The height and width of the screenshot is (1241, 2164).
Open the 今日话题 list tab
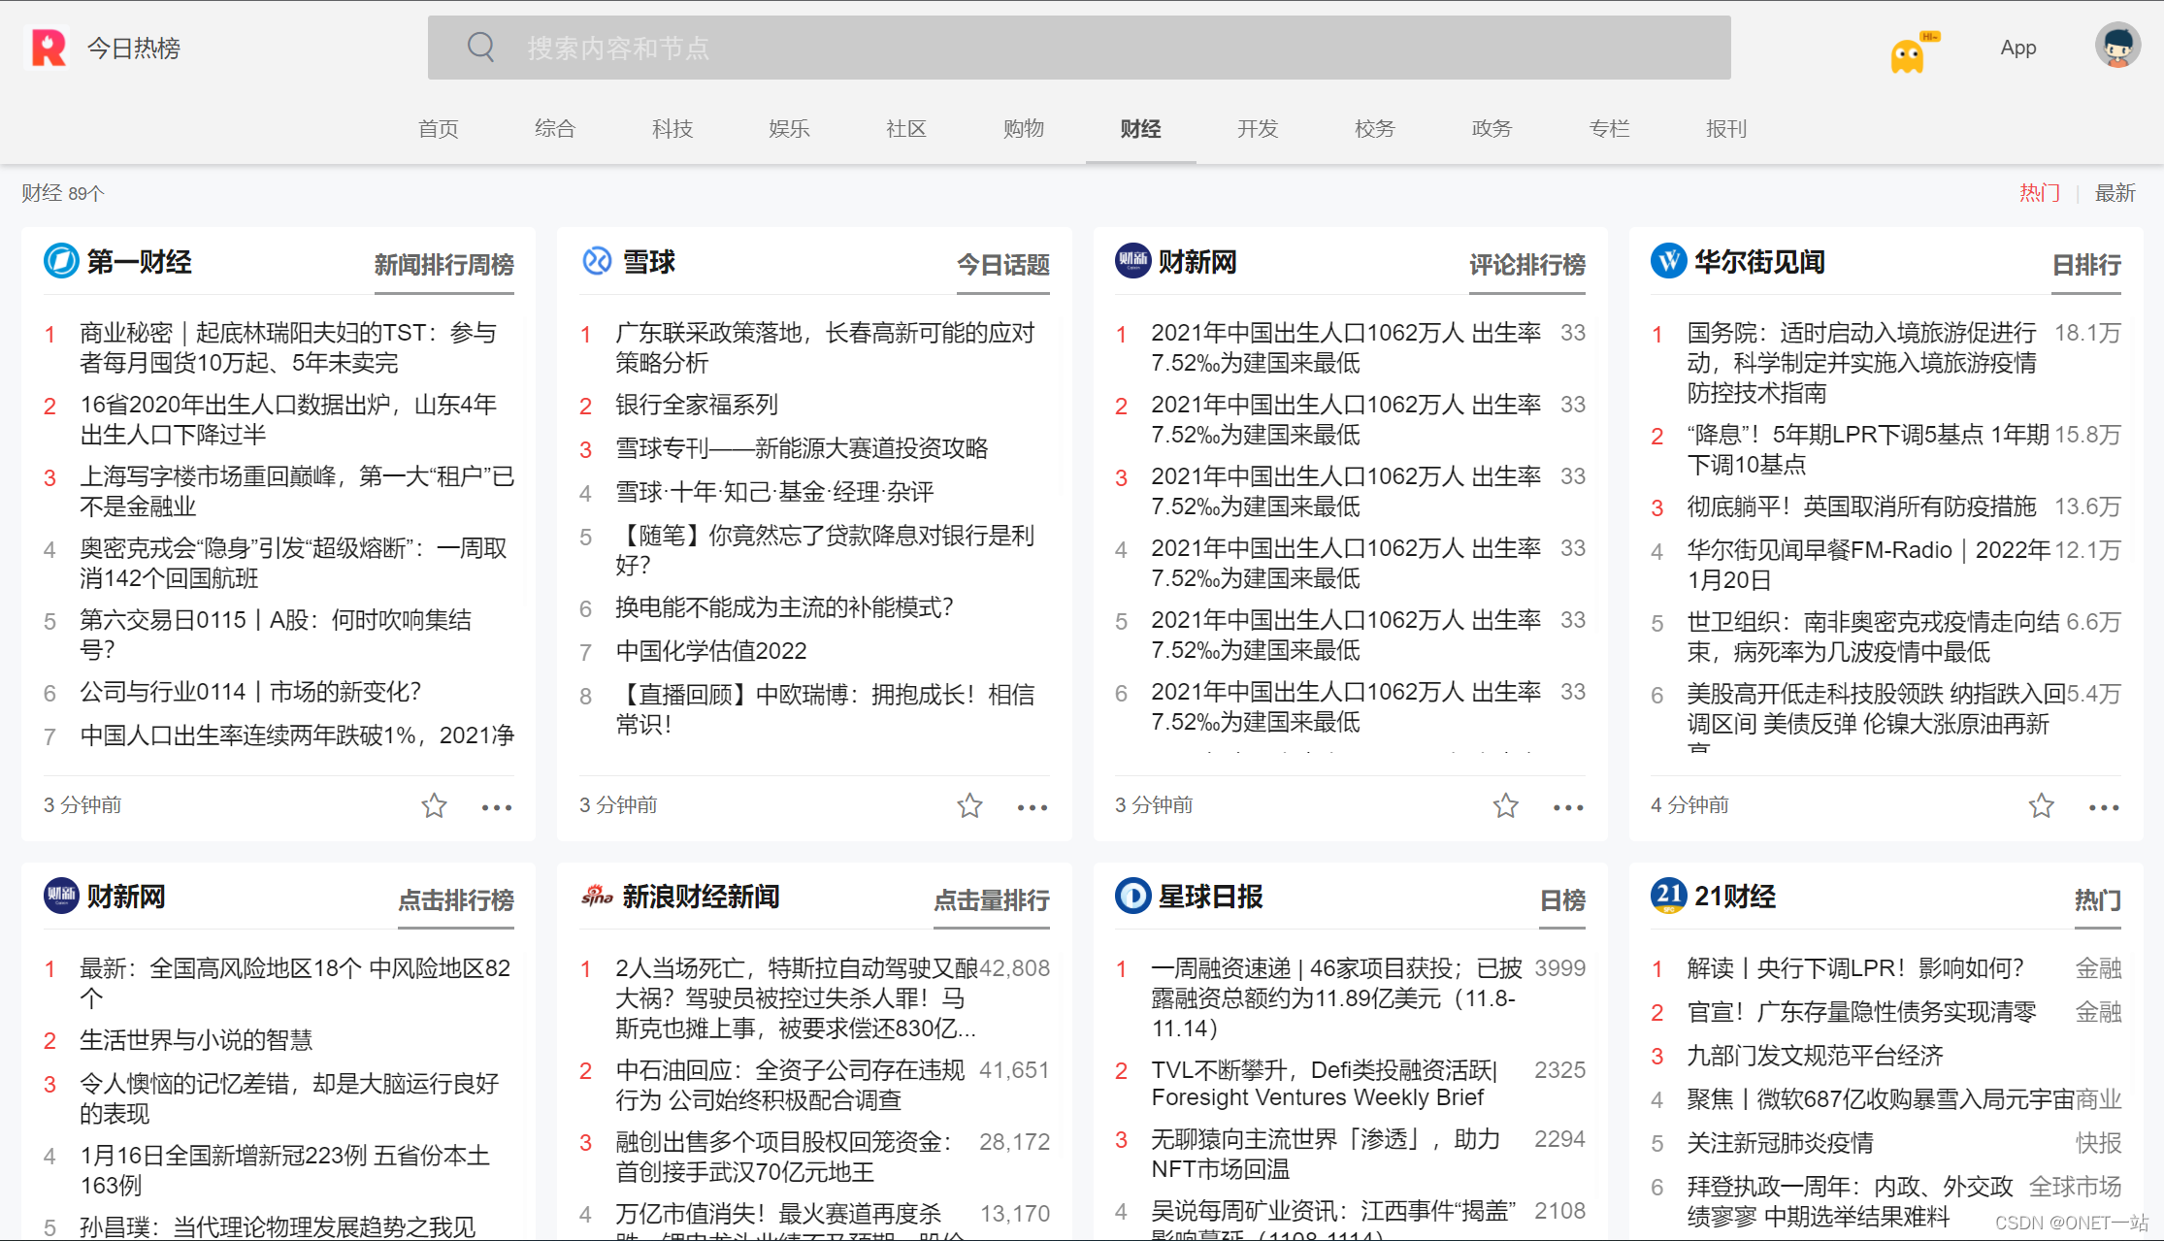[1003, 264]
